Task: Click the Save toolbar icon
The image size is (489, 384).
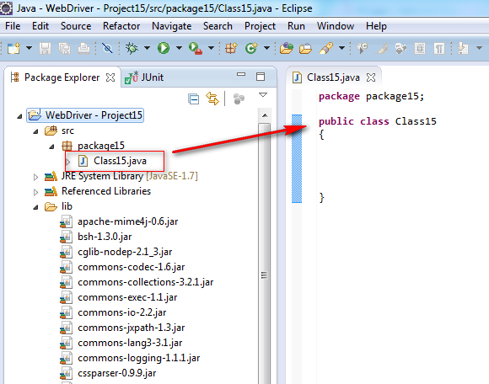Action: pyautogui.click(x=45, y=49)
